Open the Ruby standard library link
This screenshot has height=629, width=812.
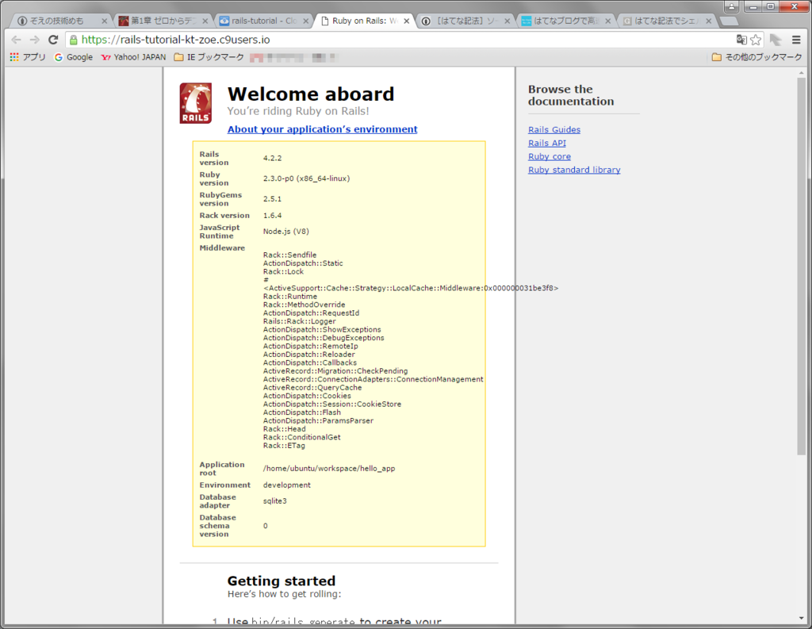pos(574,170)
